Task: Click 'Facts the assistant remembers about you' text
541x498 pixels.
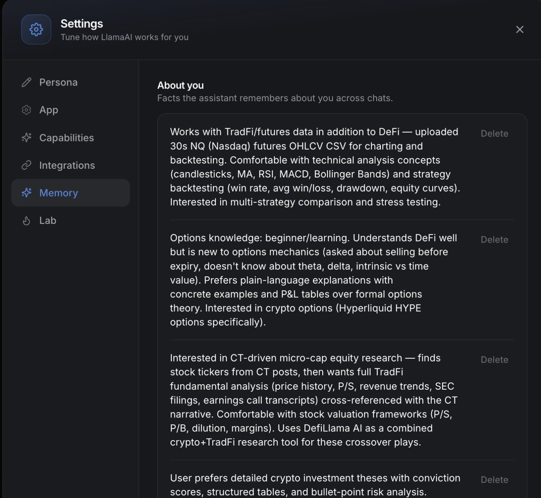Action: 275,98
